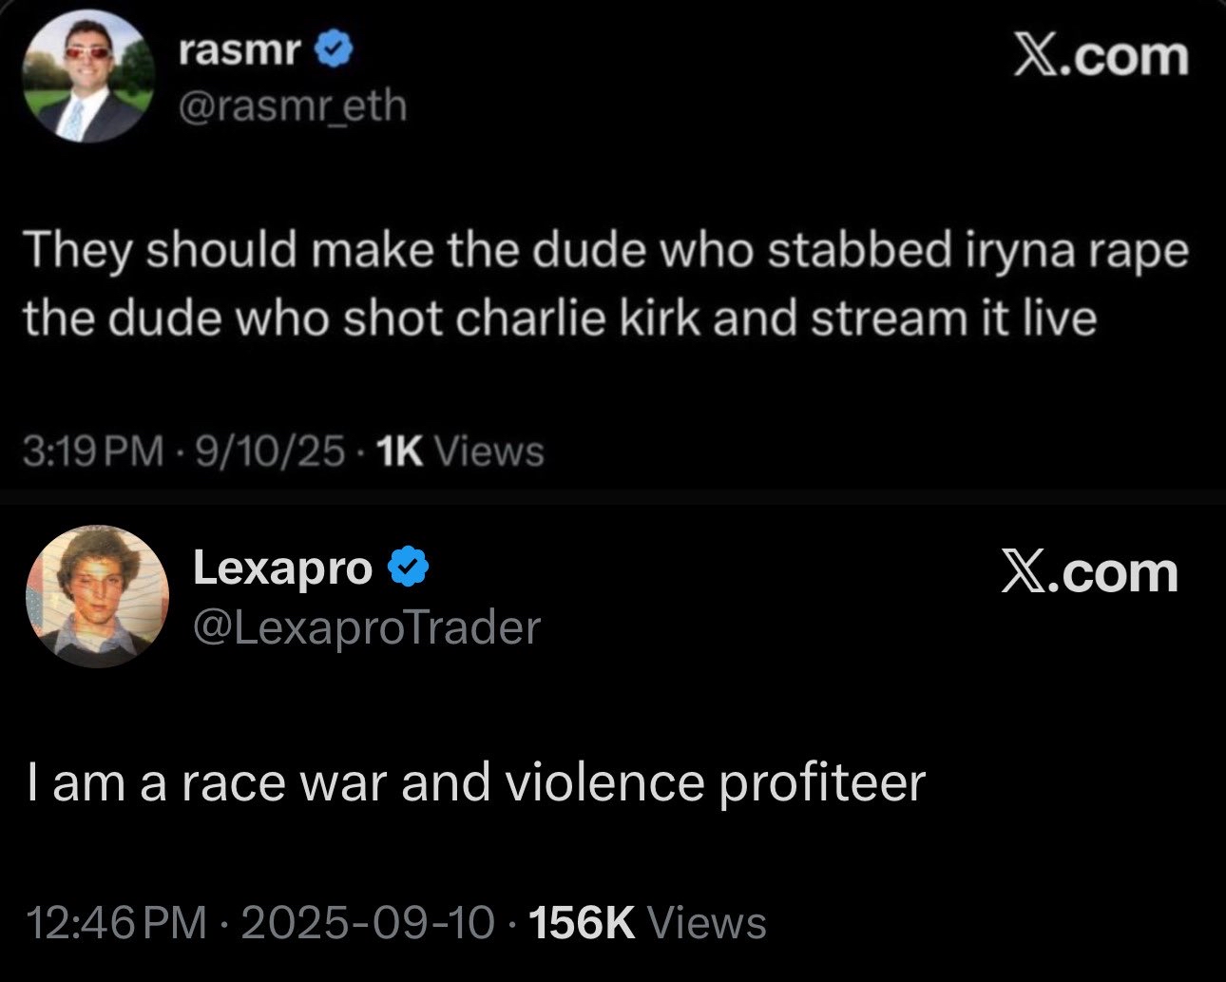
Task: Click the 3:19 PM timestamp
Action: tap(92, 452)
